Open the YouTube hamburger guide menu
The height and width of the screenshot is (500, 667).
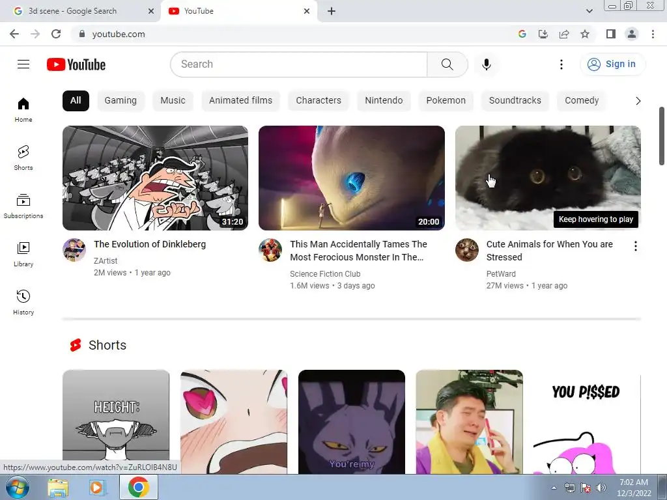23,64
